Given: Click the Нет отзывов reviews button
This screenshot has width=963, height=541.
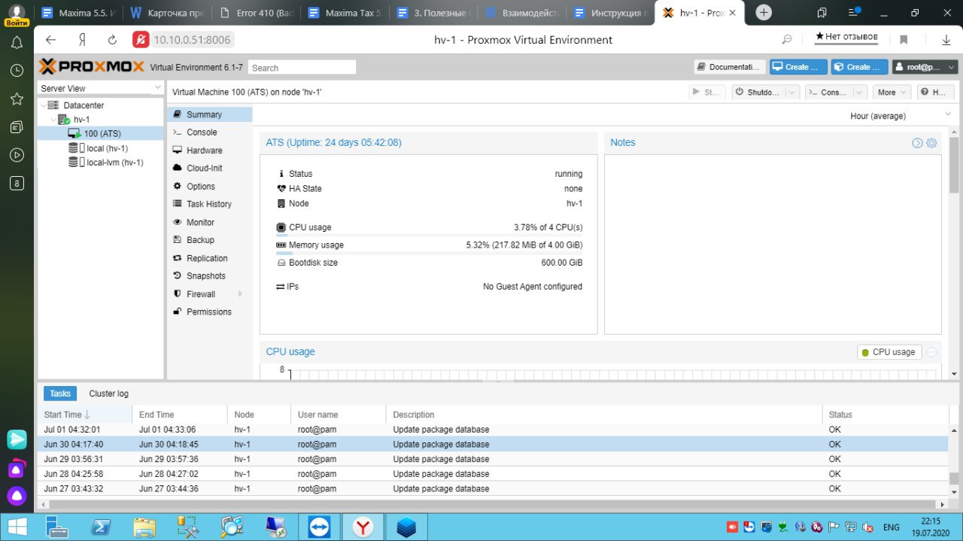Looking at the screenshot, I should click(846, 37).
